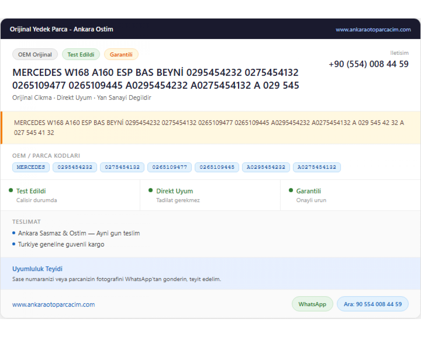Select the A0295454232 code chip

pos(266,167)
